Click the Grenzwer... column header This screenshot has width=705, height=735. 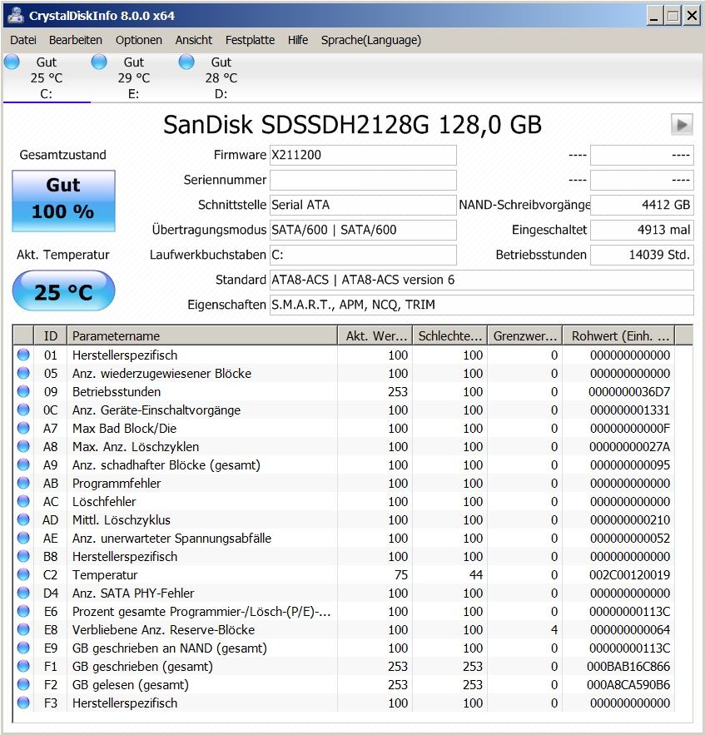point(525,335)
